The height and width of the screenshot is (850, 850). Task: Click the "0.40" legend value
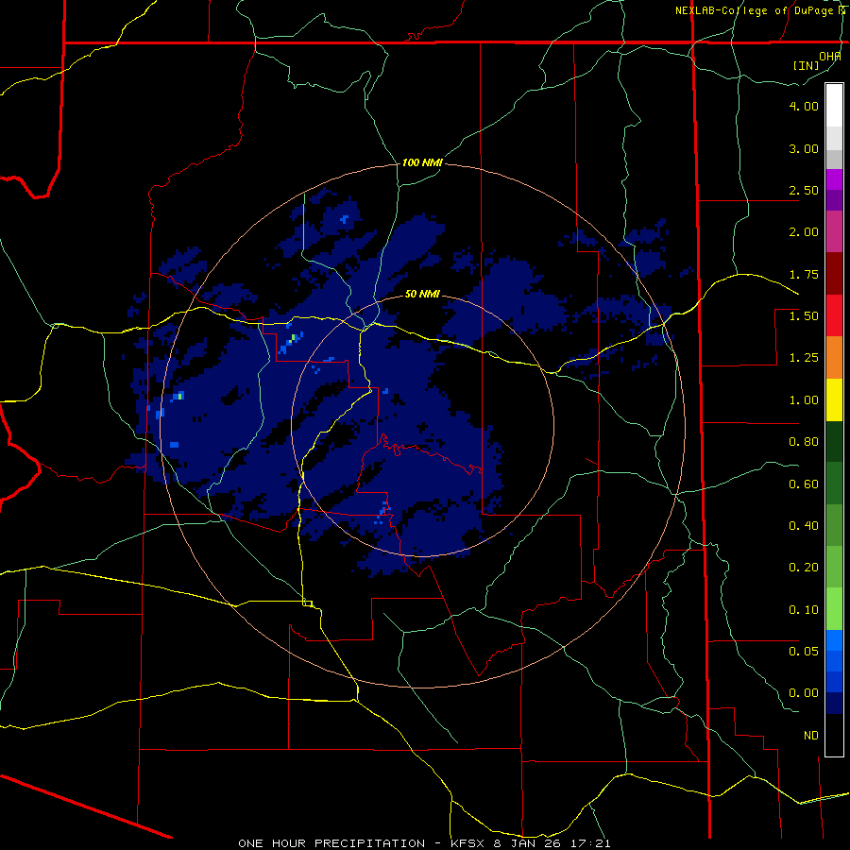coord(804,526)
